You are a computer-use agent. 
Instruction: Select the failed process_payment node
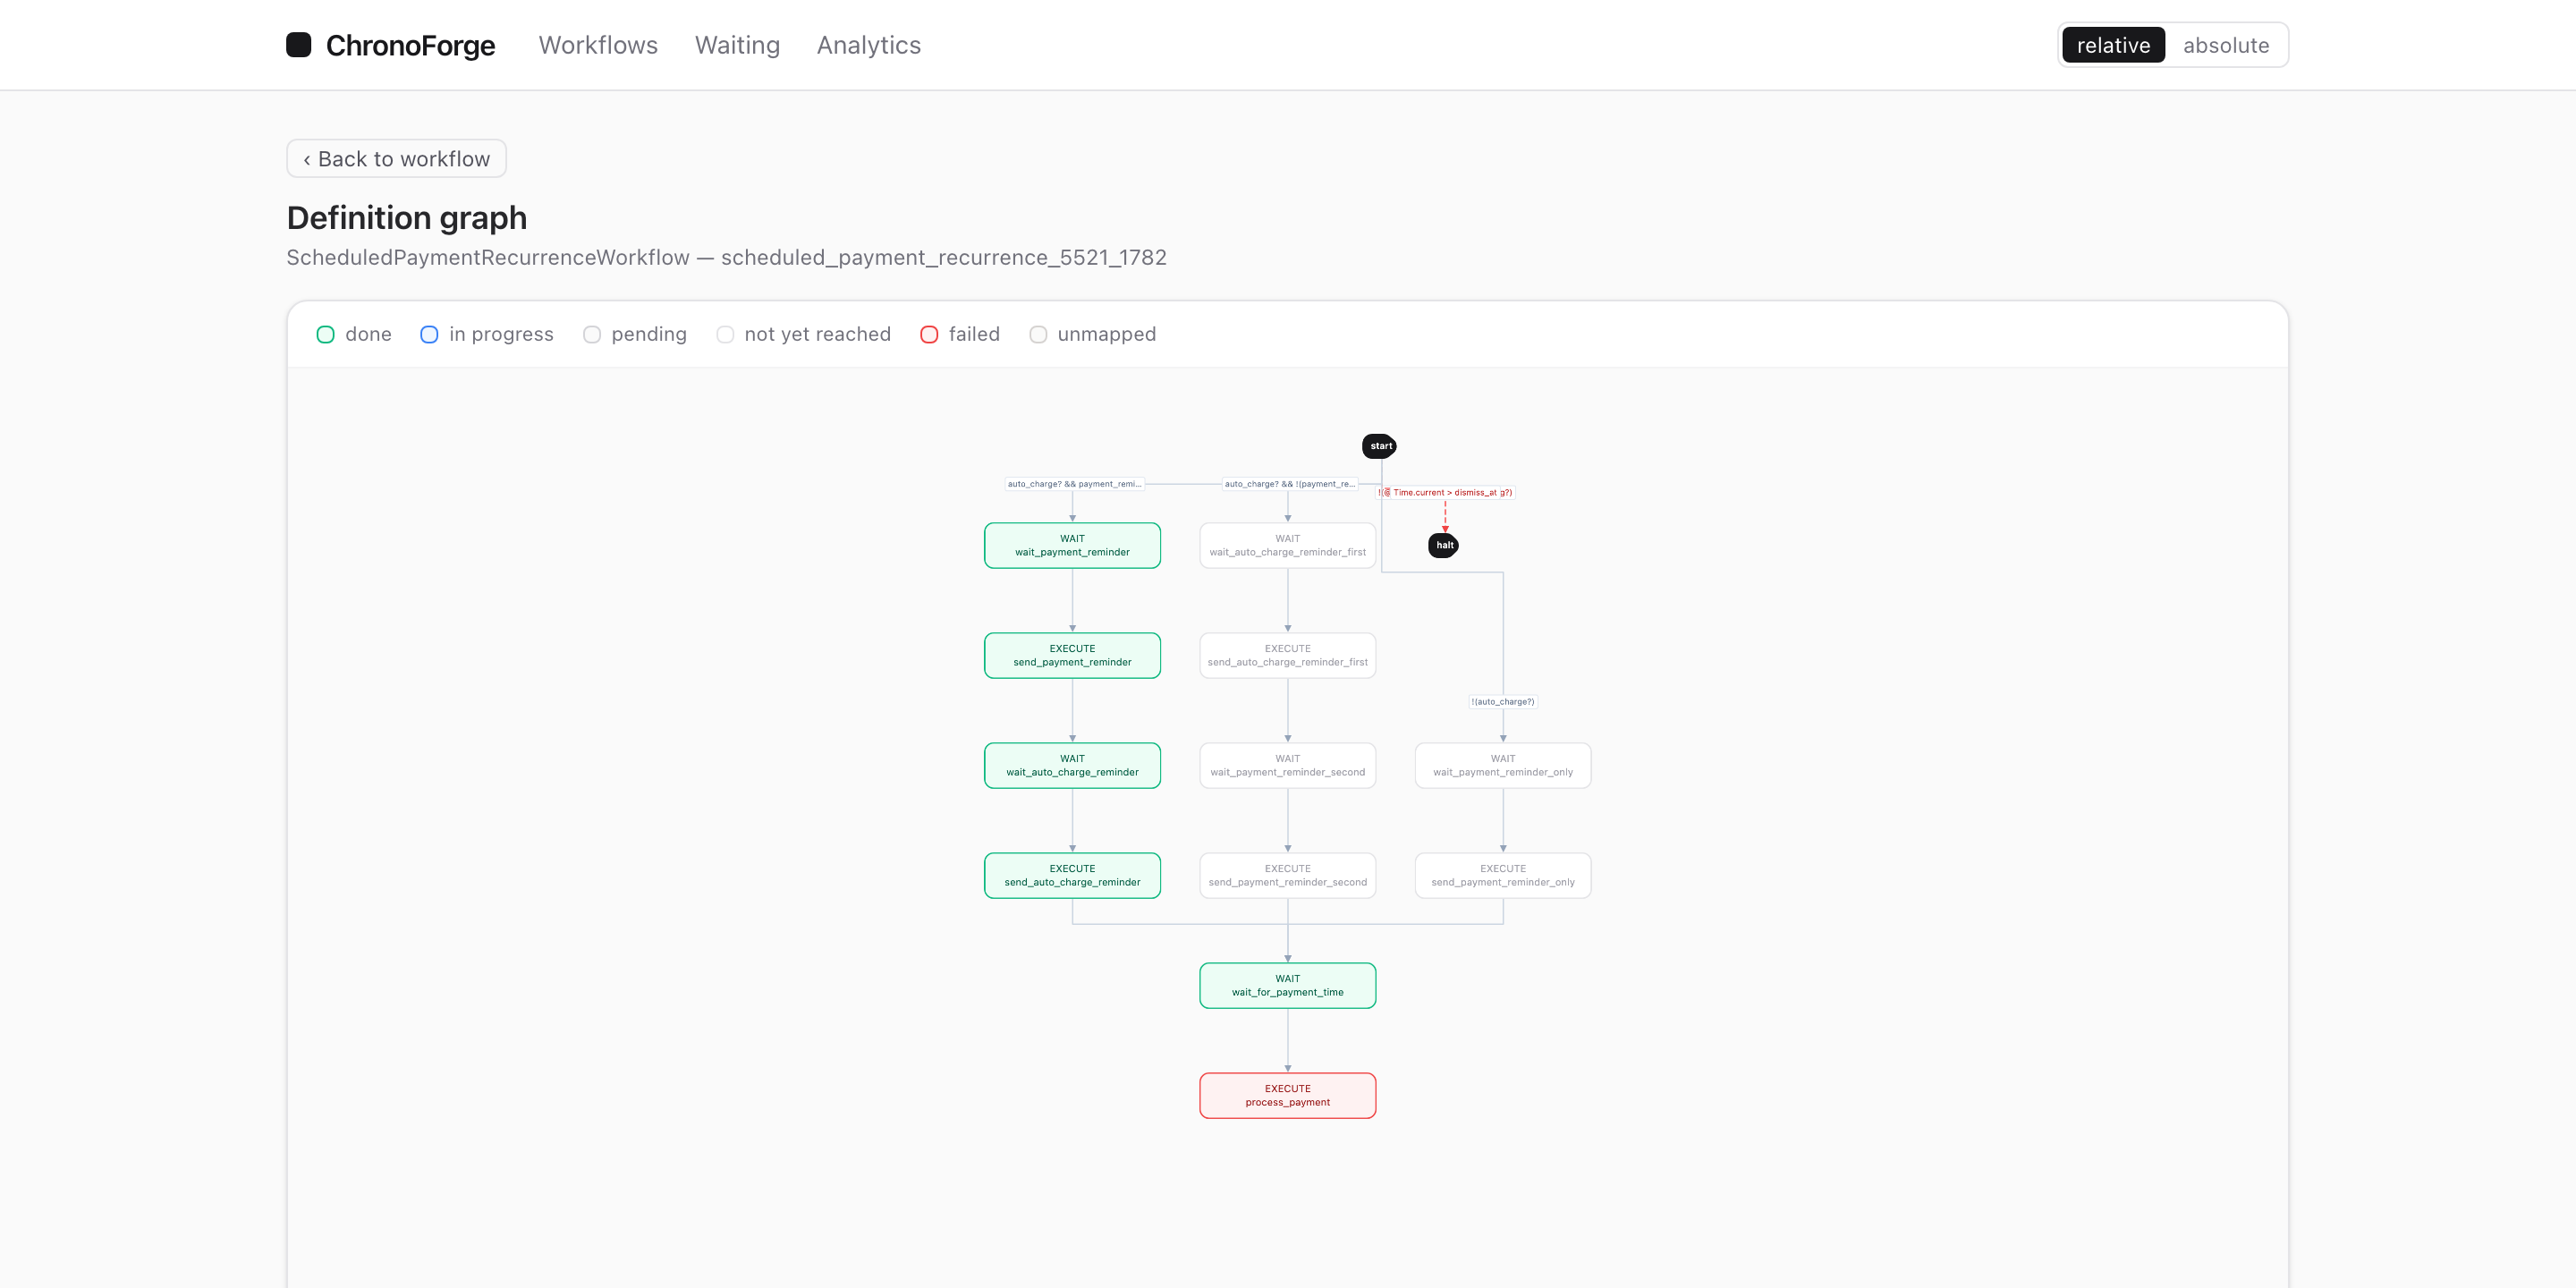click(1288, 1095)
